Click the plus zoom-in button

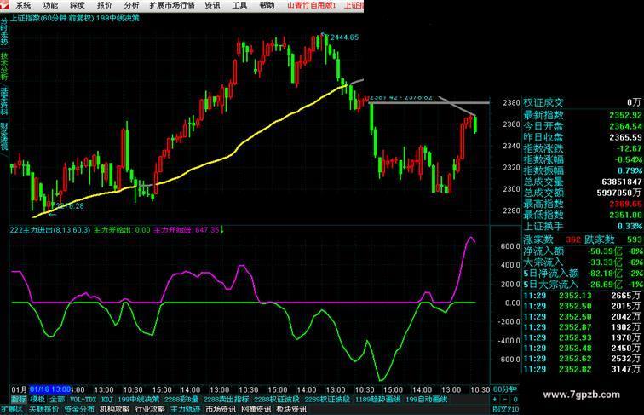[x=495, y=400]
